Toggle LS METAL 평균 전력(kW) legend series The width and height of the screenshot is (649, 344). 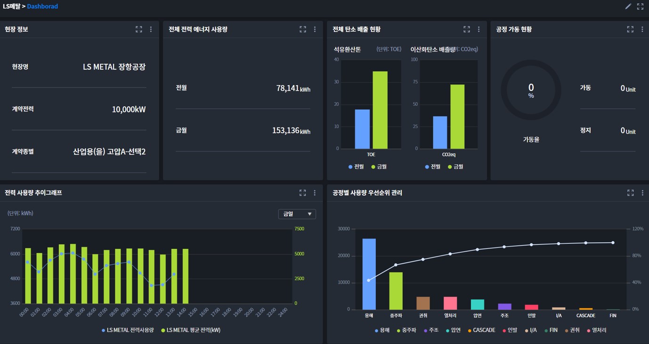(190, 330)
